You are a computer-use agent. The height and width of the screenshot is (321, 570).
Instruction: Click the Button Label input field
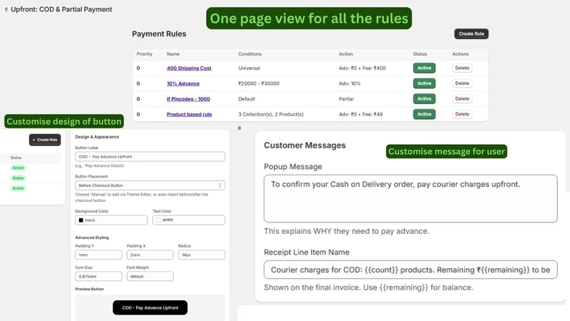tap(150, 157)
